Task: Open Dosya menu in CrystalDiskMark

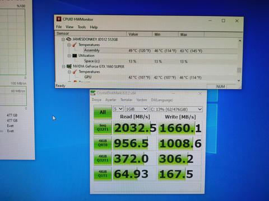Action: click(x=96, y=100)
